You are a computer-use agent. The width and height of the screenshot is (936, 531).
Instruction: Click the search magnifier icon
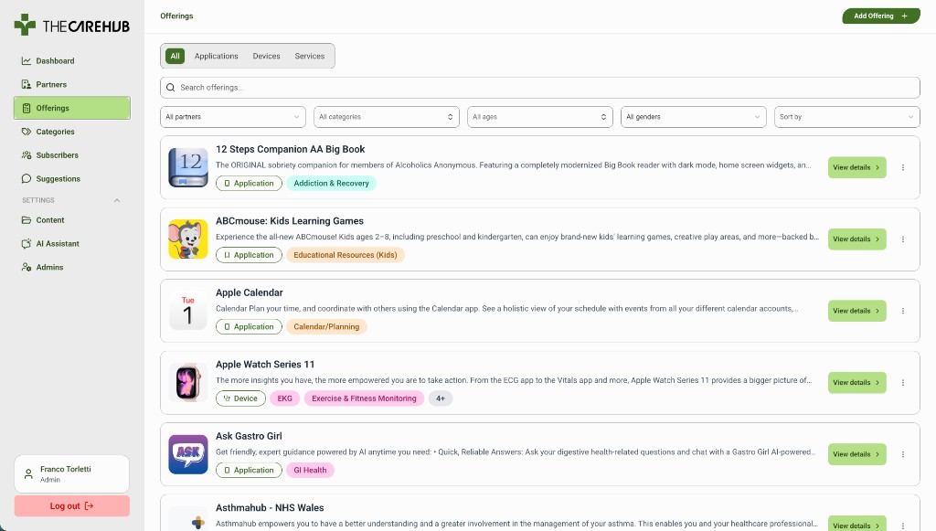pyautogui.click(x=171, y=88)
